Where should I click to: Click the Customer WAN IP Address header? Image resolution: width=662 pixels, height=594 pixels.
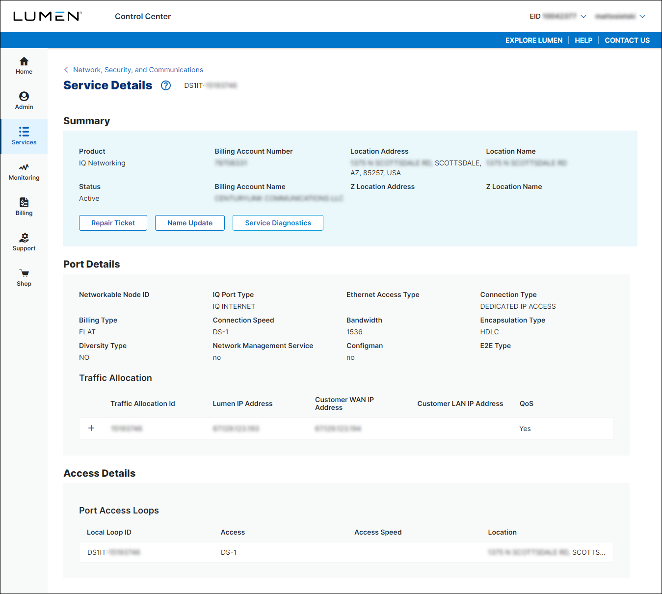pyautogui.click(x=344, y=404)
